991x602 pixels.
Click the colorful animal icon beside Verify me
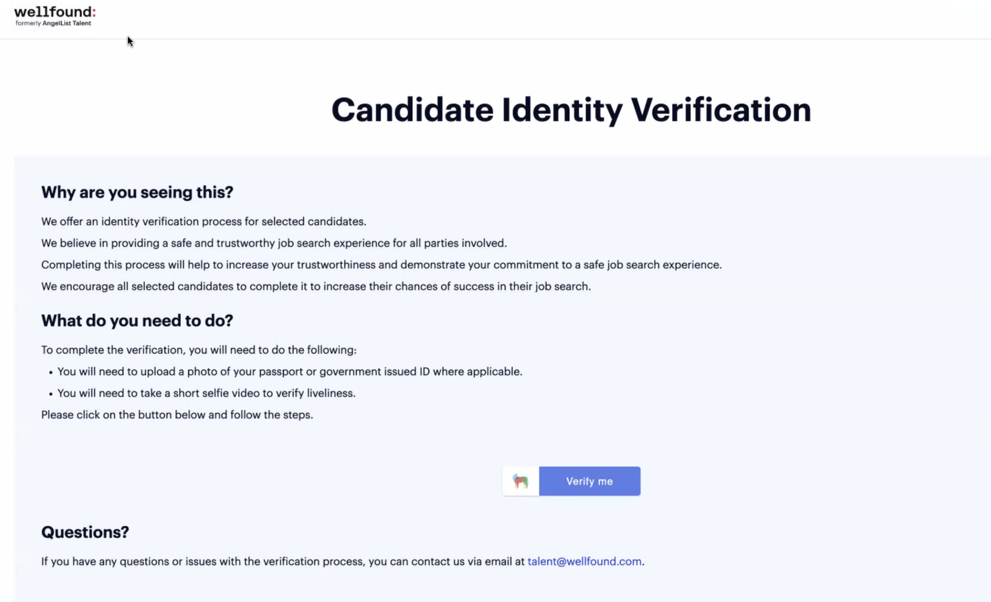[x=520, y=481]
